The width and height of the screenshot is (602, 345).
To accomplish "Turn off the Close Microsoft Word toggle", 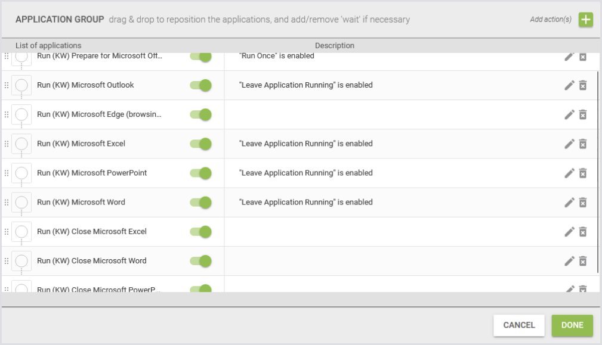I will 201,260.
